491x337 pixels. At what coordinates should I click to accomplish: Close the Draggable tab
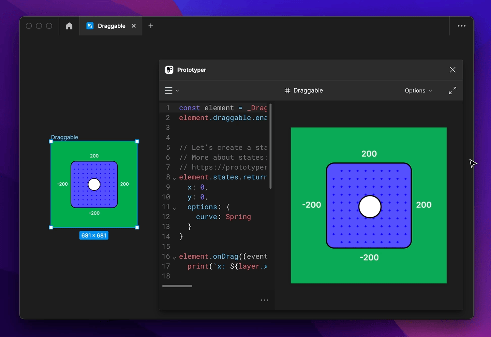134,26
